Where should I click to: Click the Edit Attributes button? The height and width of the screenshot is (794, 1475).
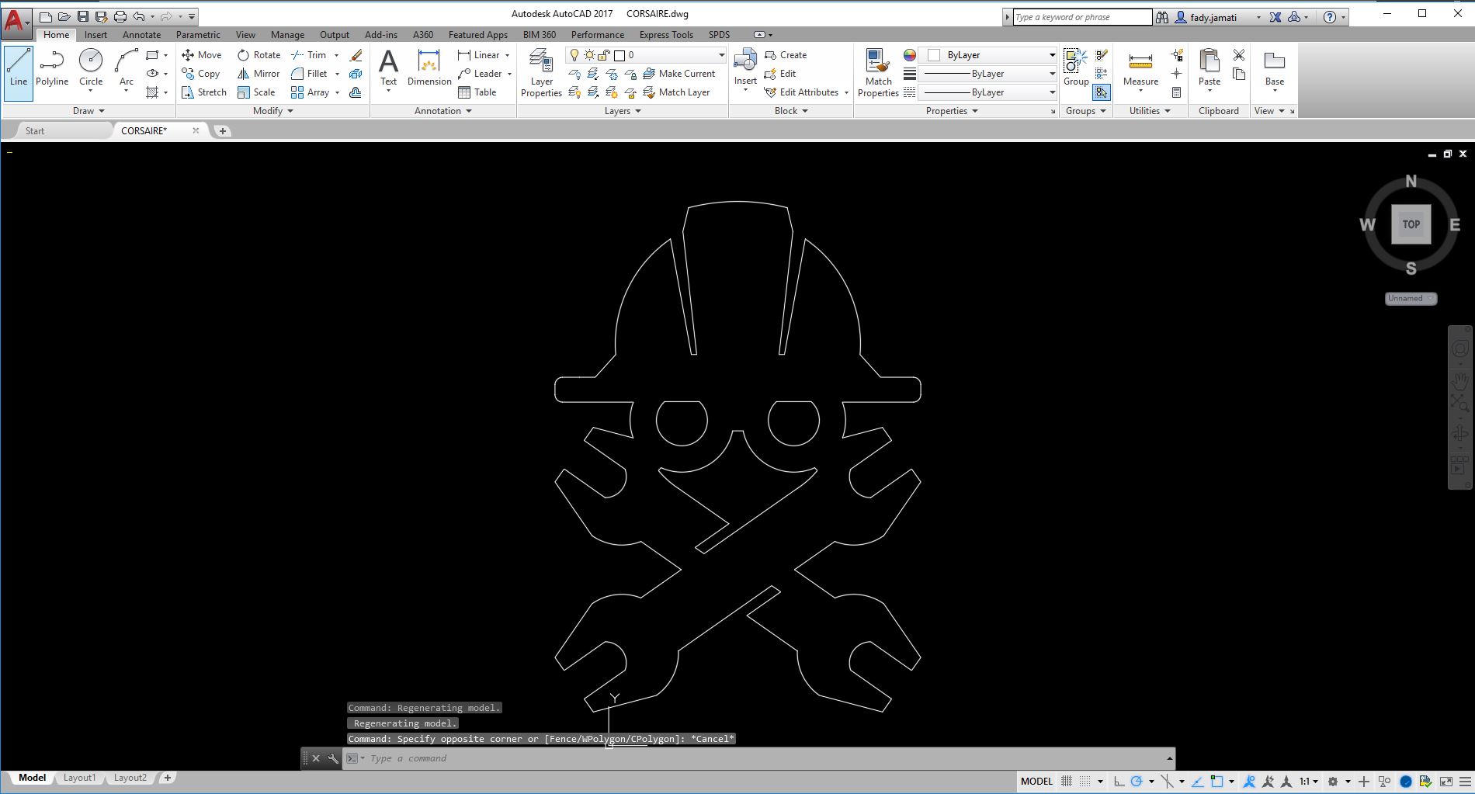click(801, 92)
